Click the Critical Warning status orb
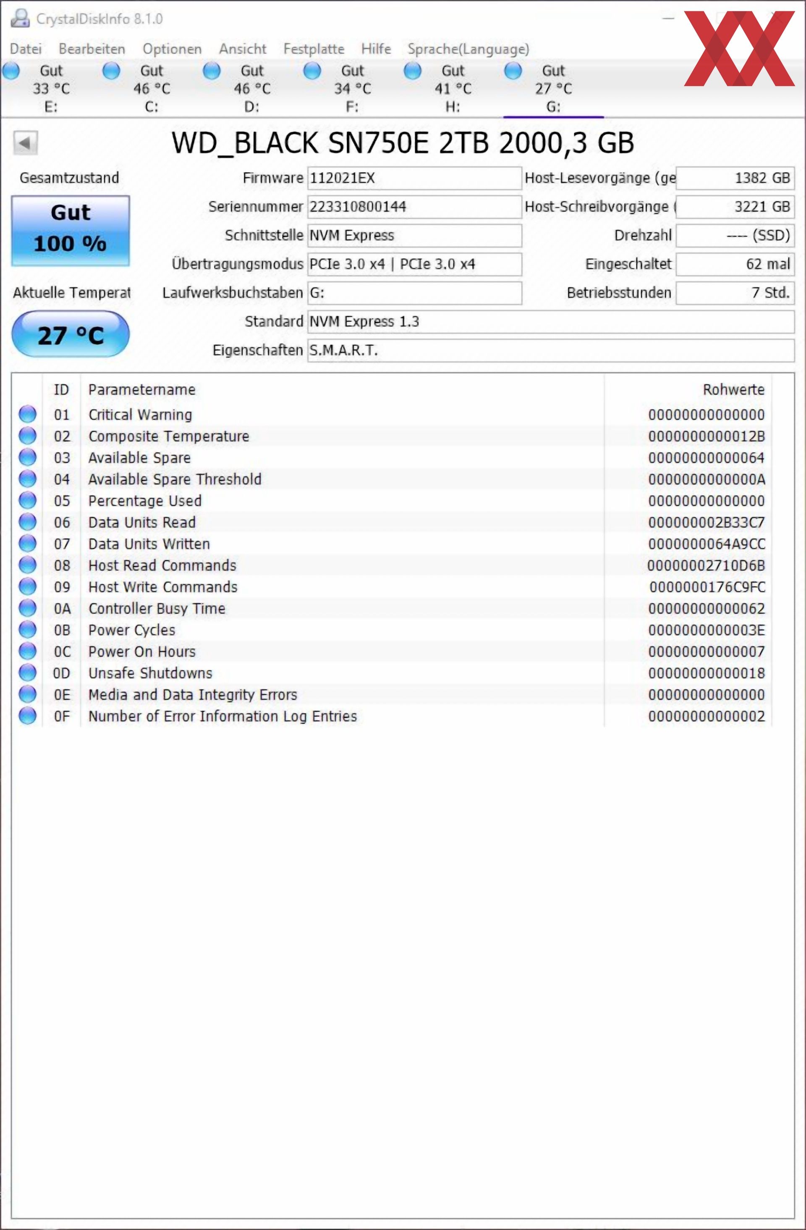The width and height of the screenshot is (806, 1230). 27,415
